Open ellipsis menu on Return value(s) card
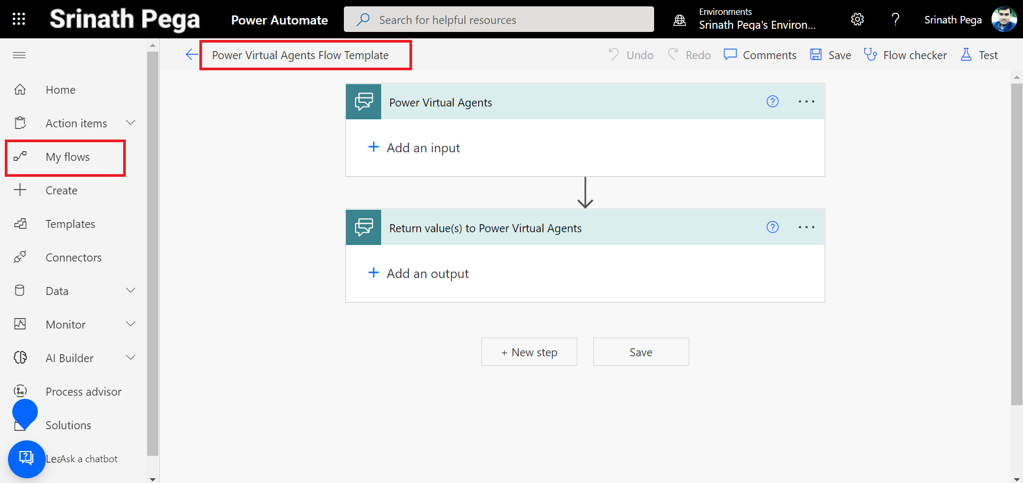Viewport: 1023px width, 483px height. tap(806, 227)
